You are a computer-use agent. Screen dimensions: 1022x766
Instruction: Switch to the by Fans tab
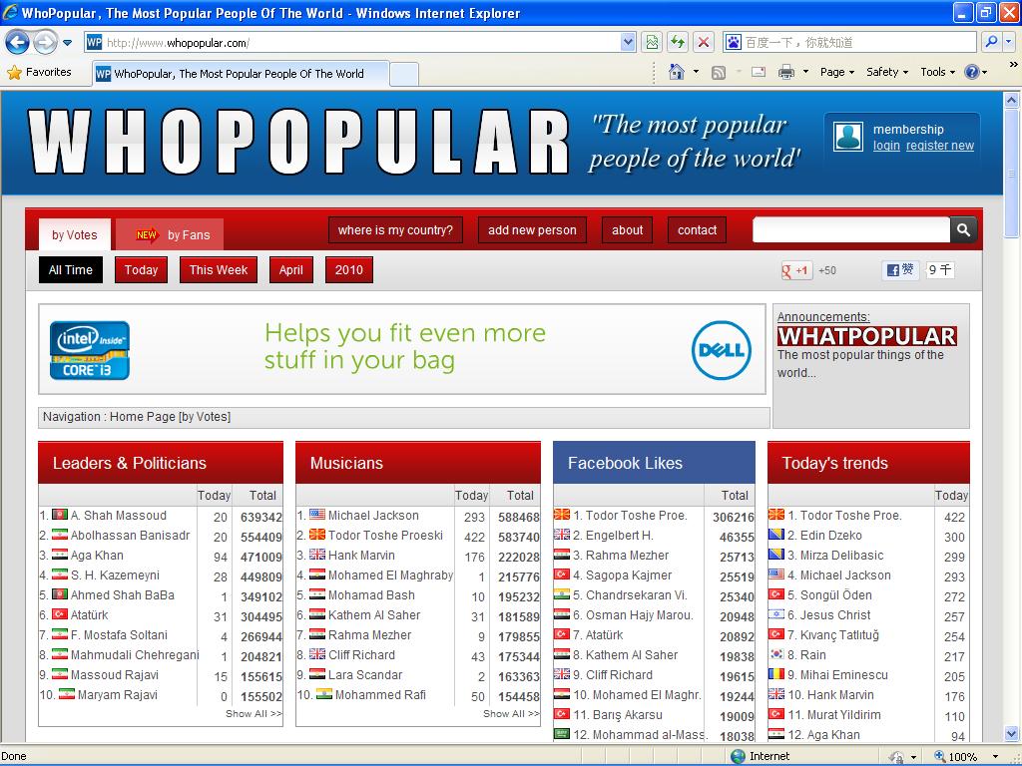point(171,235)
